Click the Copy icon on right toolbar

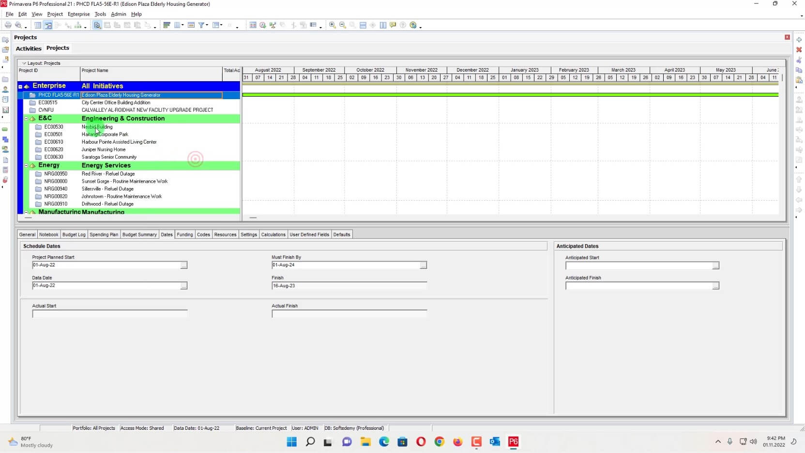(x=799, y=70)
